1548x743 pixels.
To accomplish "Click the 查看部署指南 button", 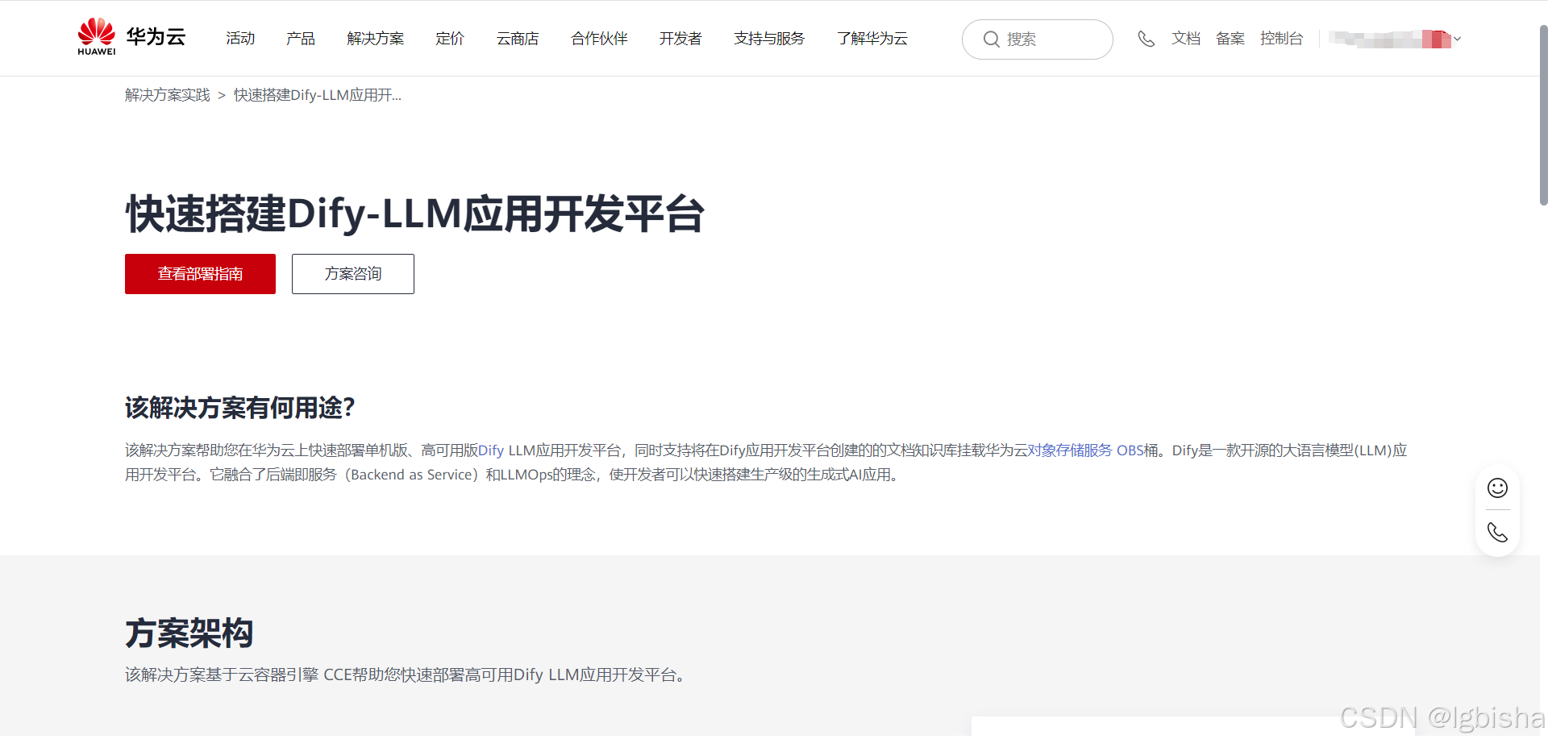I will click(x=200, y=274).
